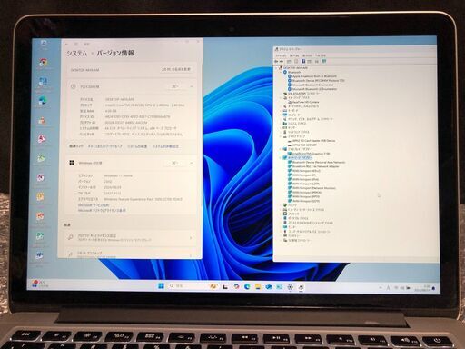465x349 pixels.
Task: Click taskbar clock and date
Action: point(421,288)
